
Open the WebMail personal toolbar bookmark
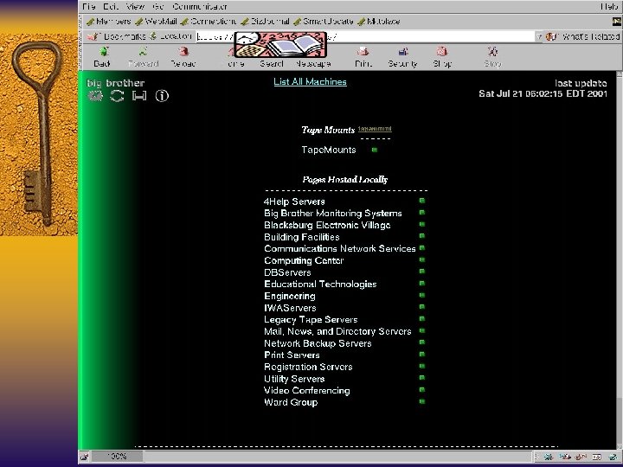[x=156, y=22]
